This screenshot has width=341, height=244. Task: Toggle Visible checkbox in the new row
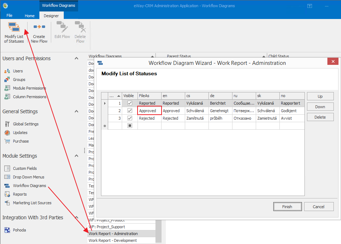130,125
